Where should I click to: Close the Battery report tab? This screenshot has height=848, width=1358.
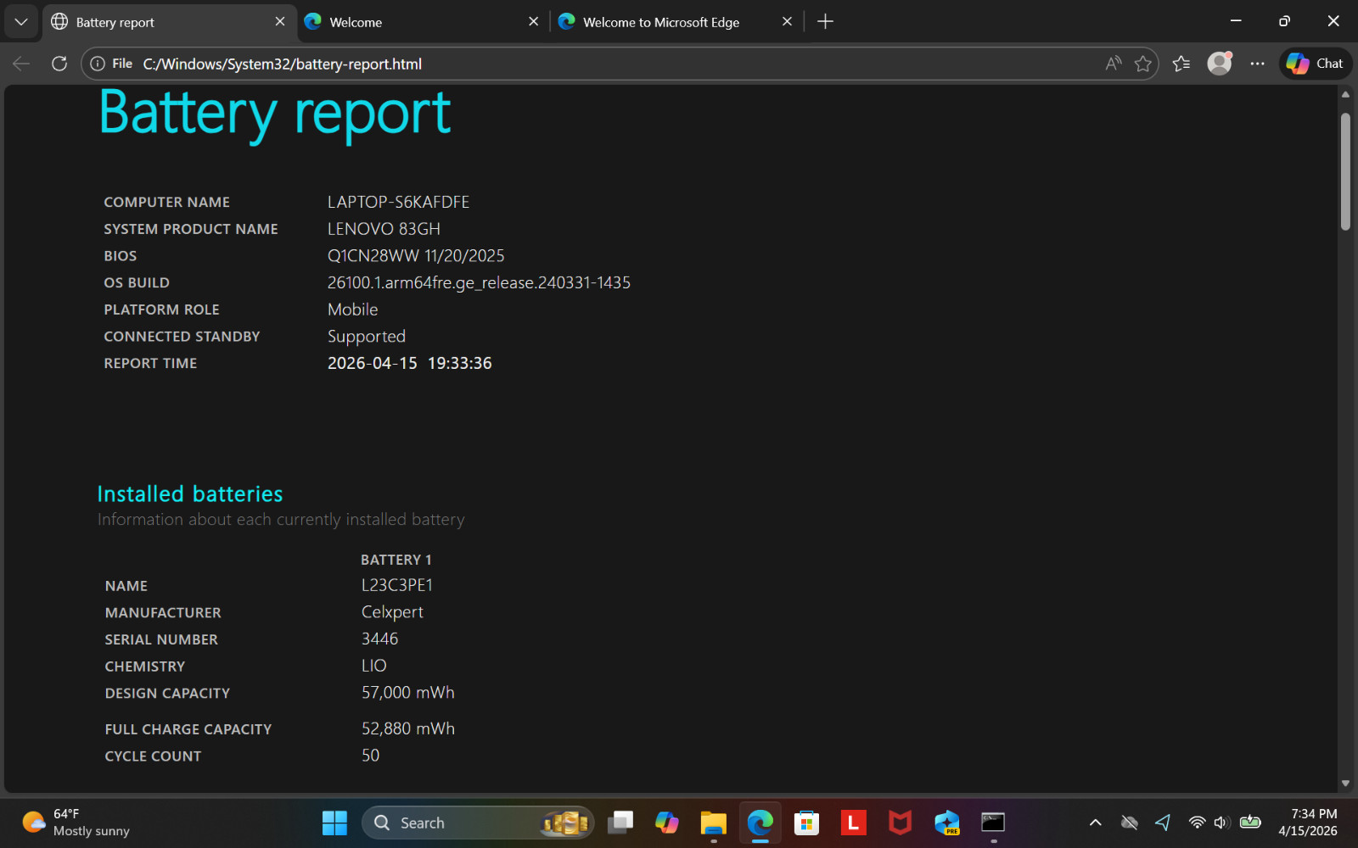click(280, 22)
